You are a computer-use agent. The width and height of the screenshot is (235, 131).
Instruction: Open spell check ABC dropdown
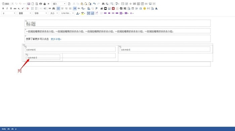point(117,4)
